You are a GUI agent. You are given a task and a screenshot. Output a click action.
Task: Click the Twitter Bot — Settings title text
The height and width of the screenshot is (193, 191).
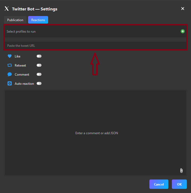click(35, 9)
